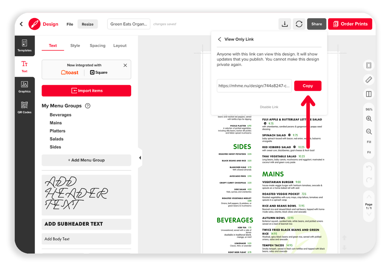Click the 96% zoom level indicator
The width and height of the screenshot is (391, 271).
(369, 110)
